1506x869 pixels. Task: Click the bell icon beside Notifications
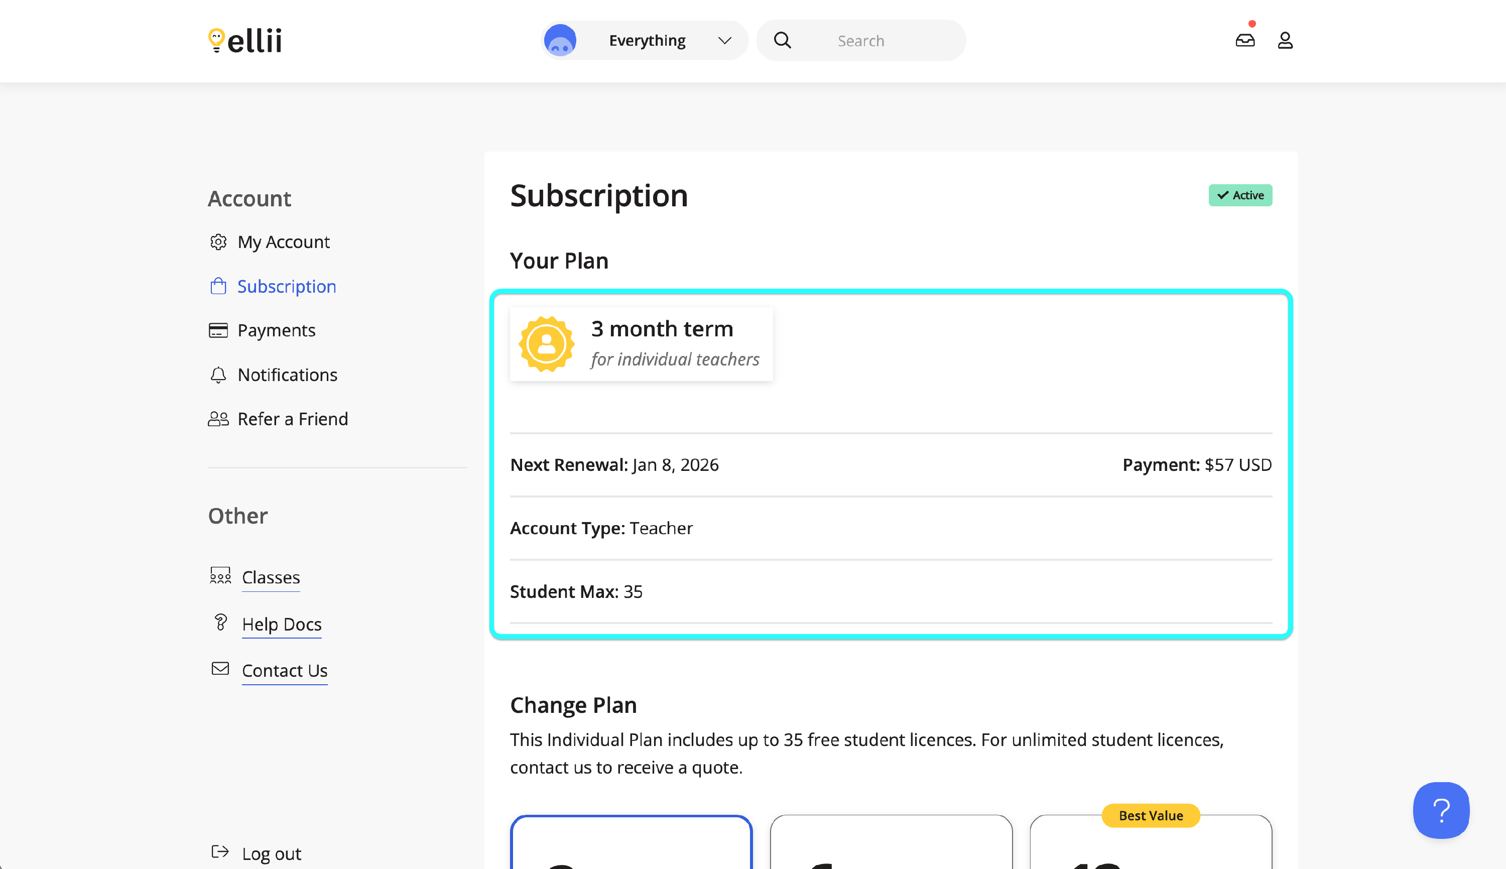pyautogui.click(x=218, y=375)
